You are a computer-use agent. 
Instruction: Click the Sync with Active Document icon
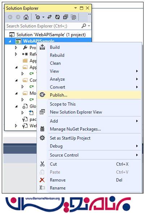[x=50, y=17]
